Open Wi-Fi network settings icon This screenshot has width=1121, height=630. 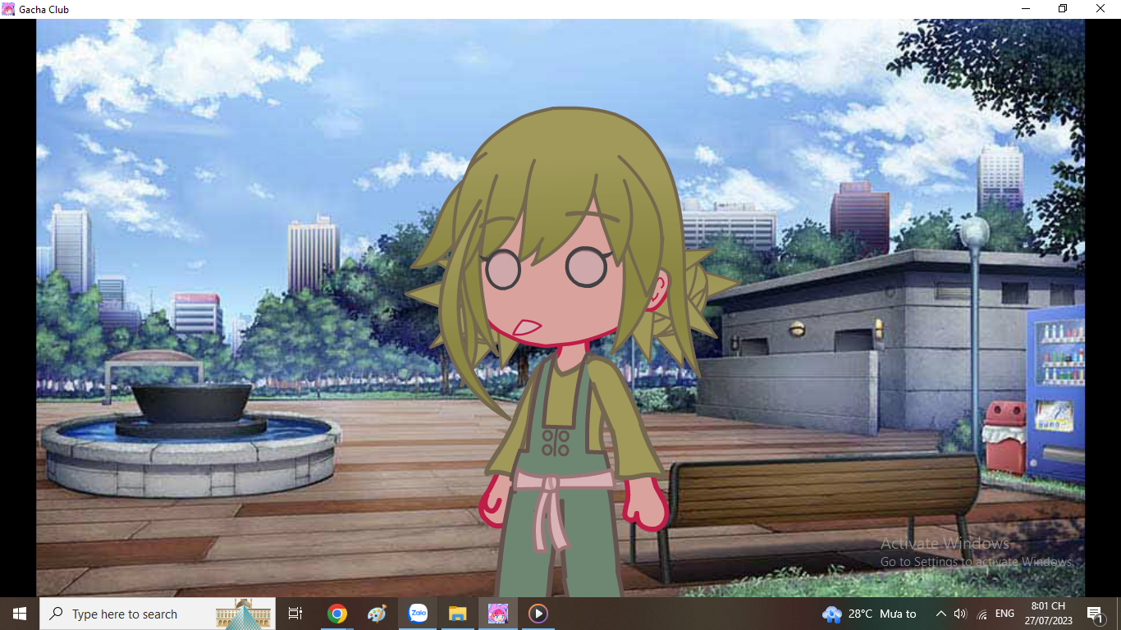982,614
